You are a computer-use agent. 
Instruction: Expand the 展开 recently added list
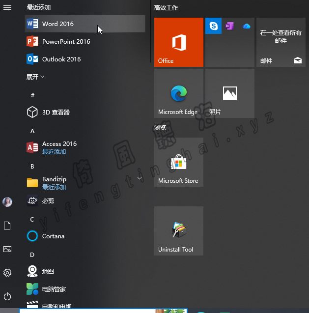[35, 77]
